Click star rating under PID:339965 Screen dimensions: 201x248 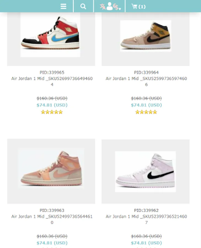[x=52, y=112]
